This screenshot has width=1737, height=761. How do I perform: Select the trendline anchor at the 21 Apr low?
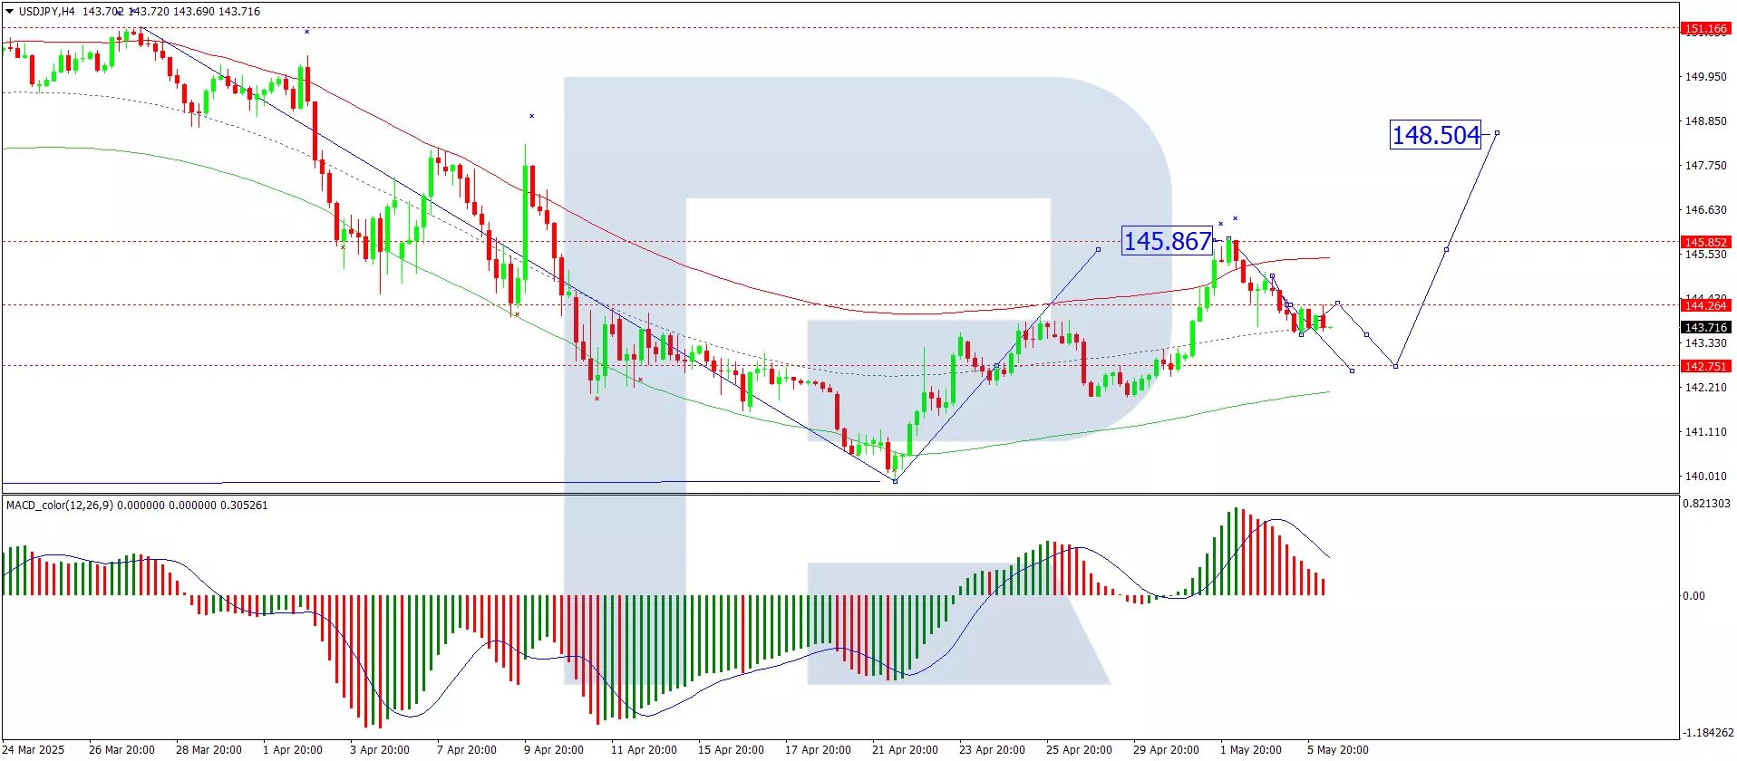tap(895, 481)
